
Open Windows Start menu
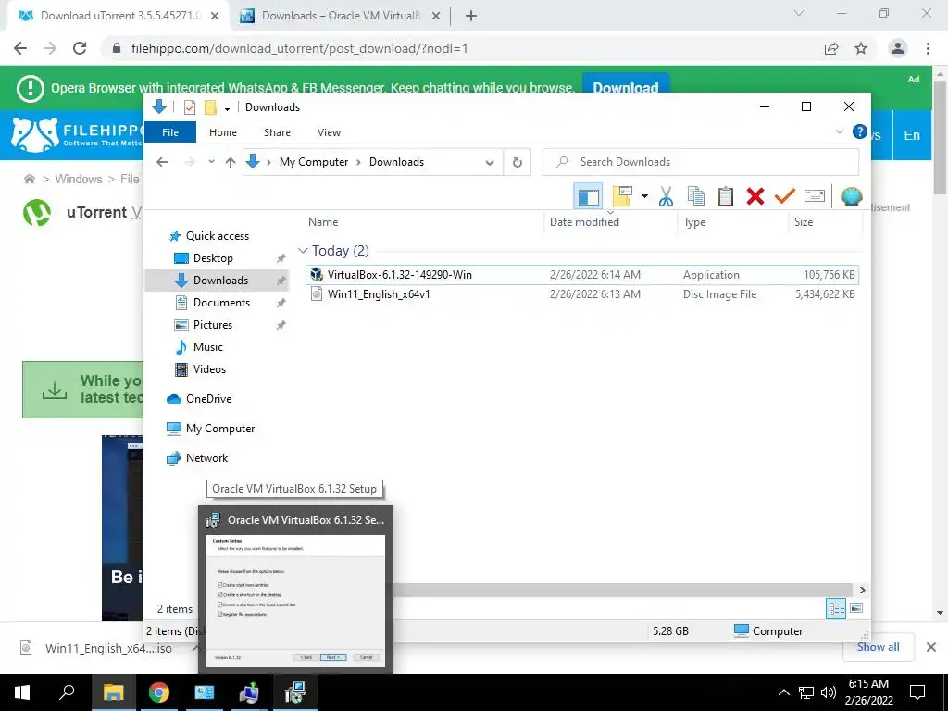pos(22,692)
